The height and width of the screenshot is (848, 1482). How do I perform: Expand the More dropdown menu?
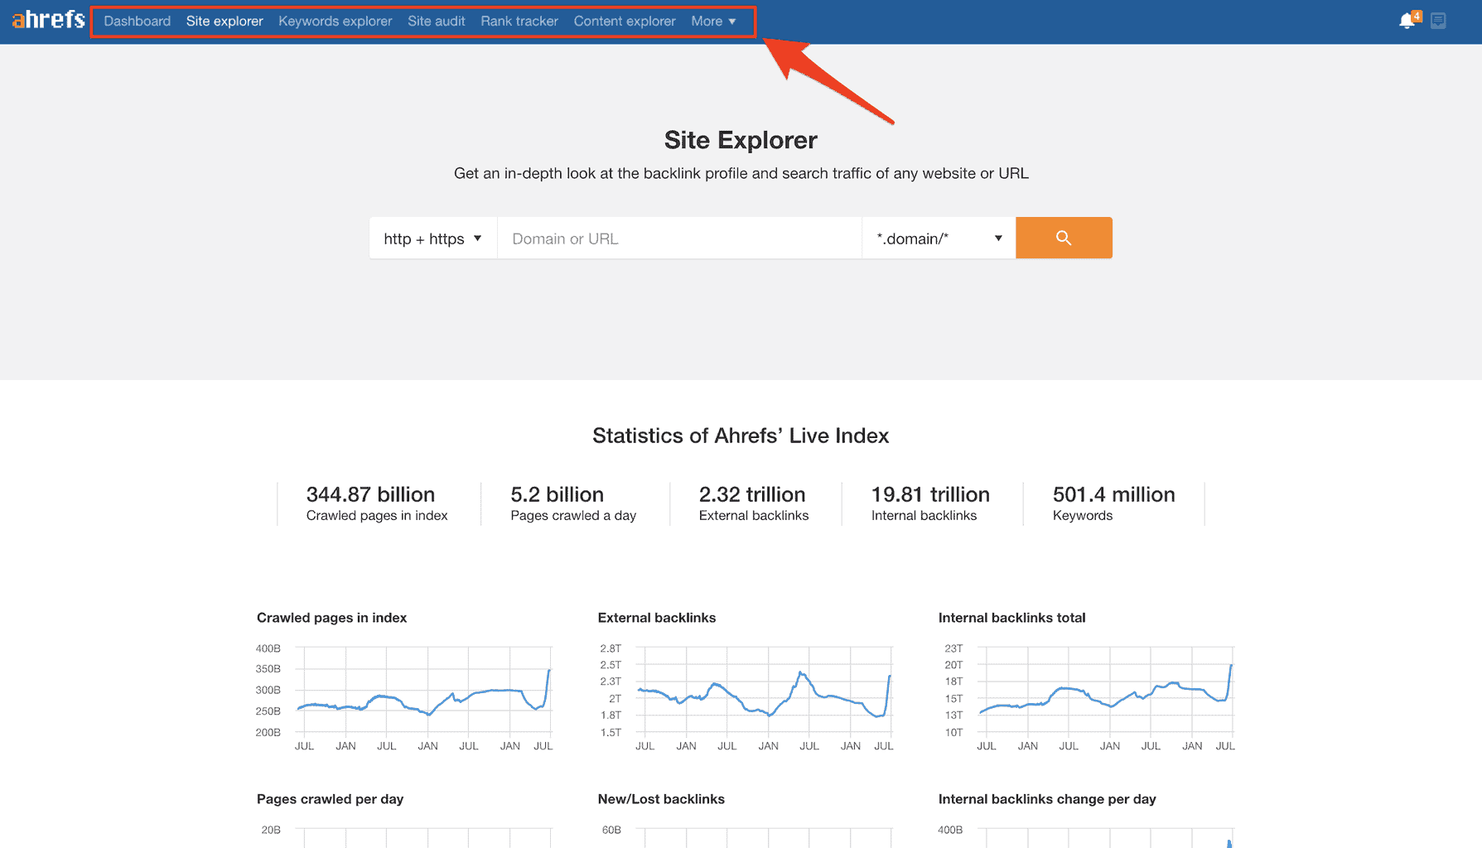[x=713, y=22]
